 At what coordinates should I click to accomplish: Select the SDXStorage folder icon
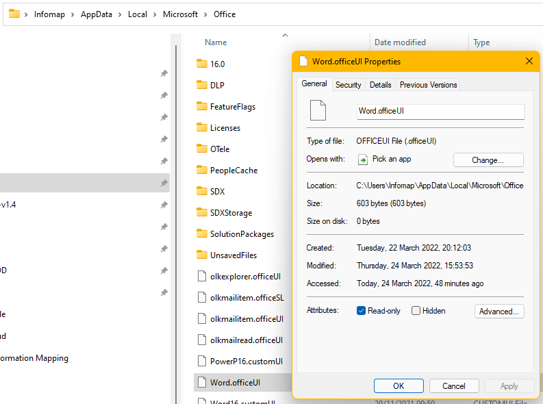pos(201,212)
